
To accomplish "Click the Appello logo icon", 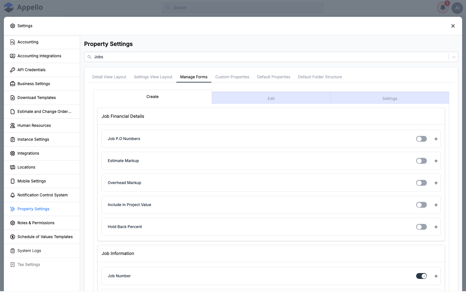I will pos(9,7).
